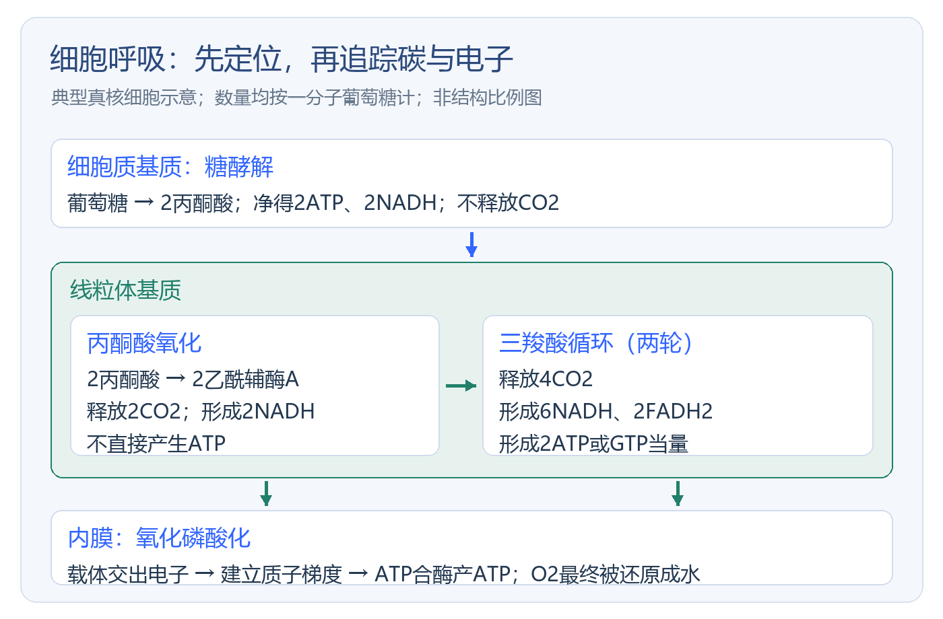Click the text "释放2CO2；形成2NADH"
943x619 pixels.
tap(201, 411)
